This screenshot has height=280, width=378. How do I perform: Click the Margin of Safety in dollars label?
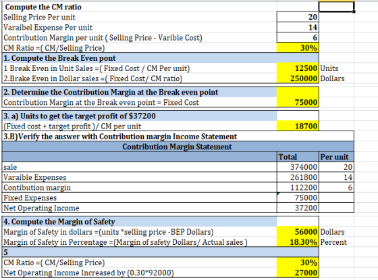[109, 232]
